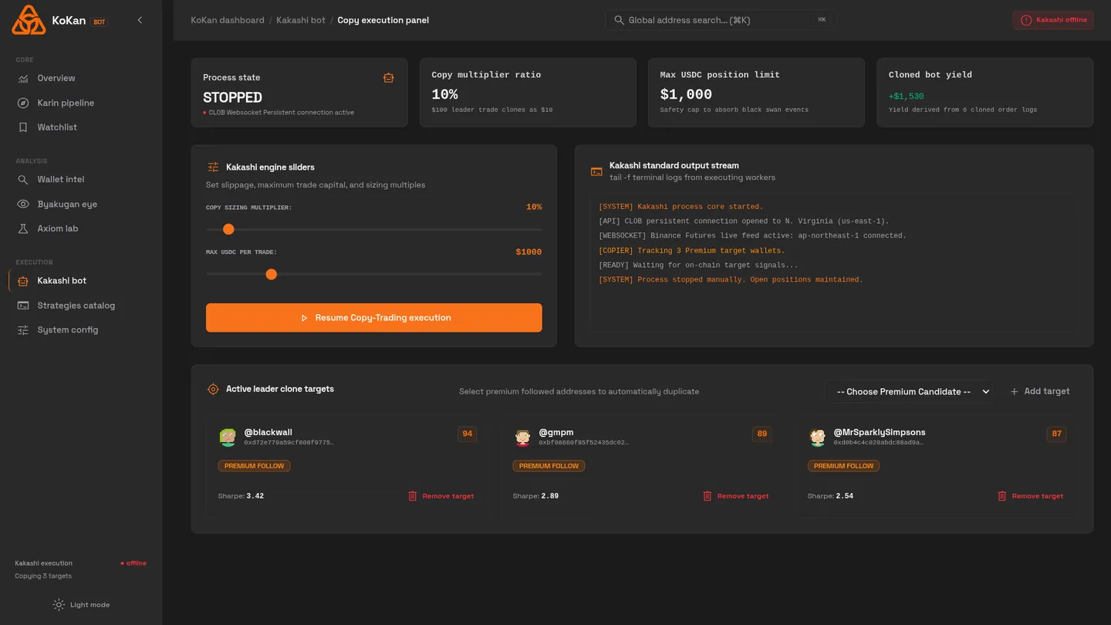The height and width of the screenshot is (625, 1111).
Task: Click the System config sliders icon
Action: click(23, 329)
